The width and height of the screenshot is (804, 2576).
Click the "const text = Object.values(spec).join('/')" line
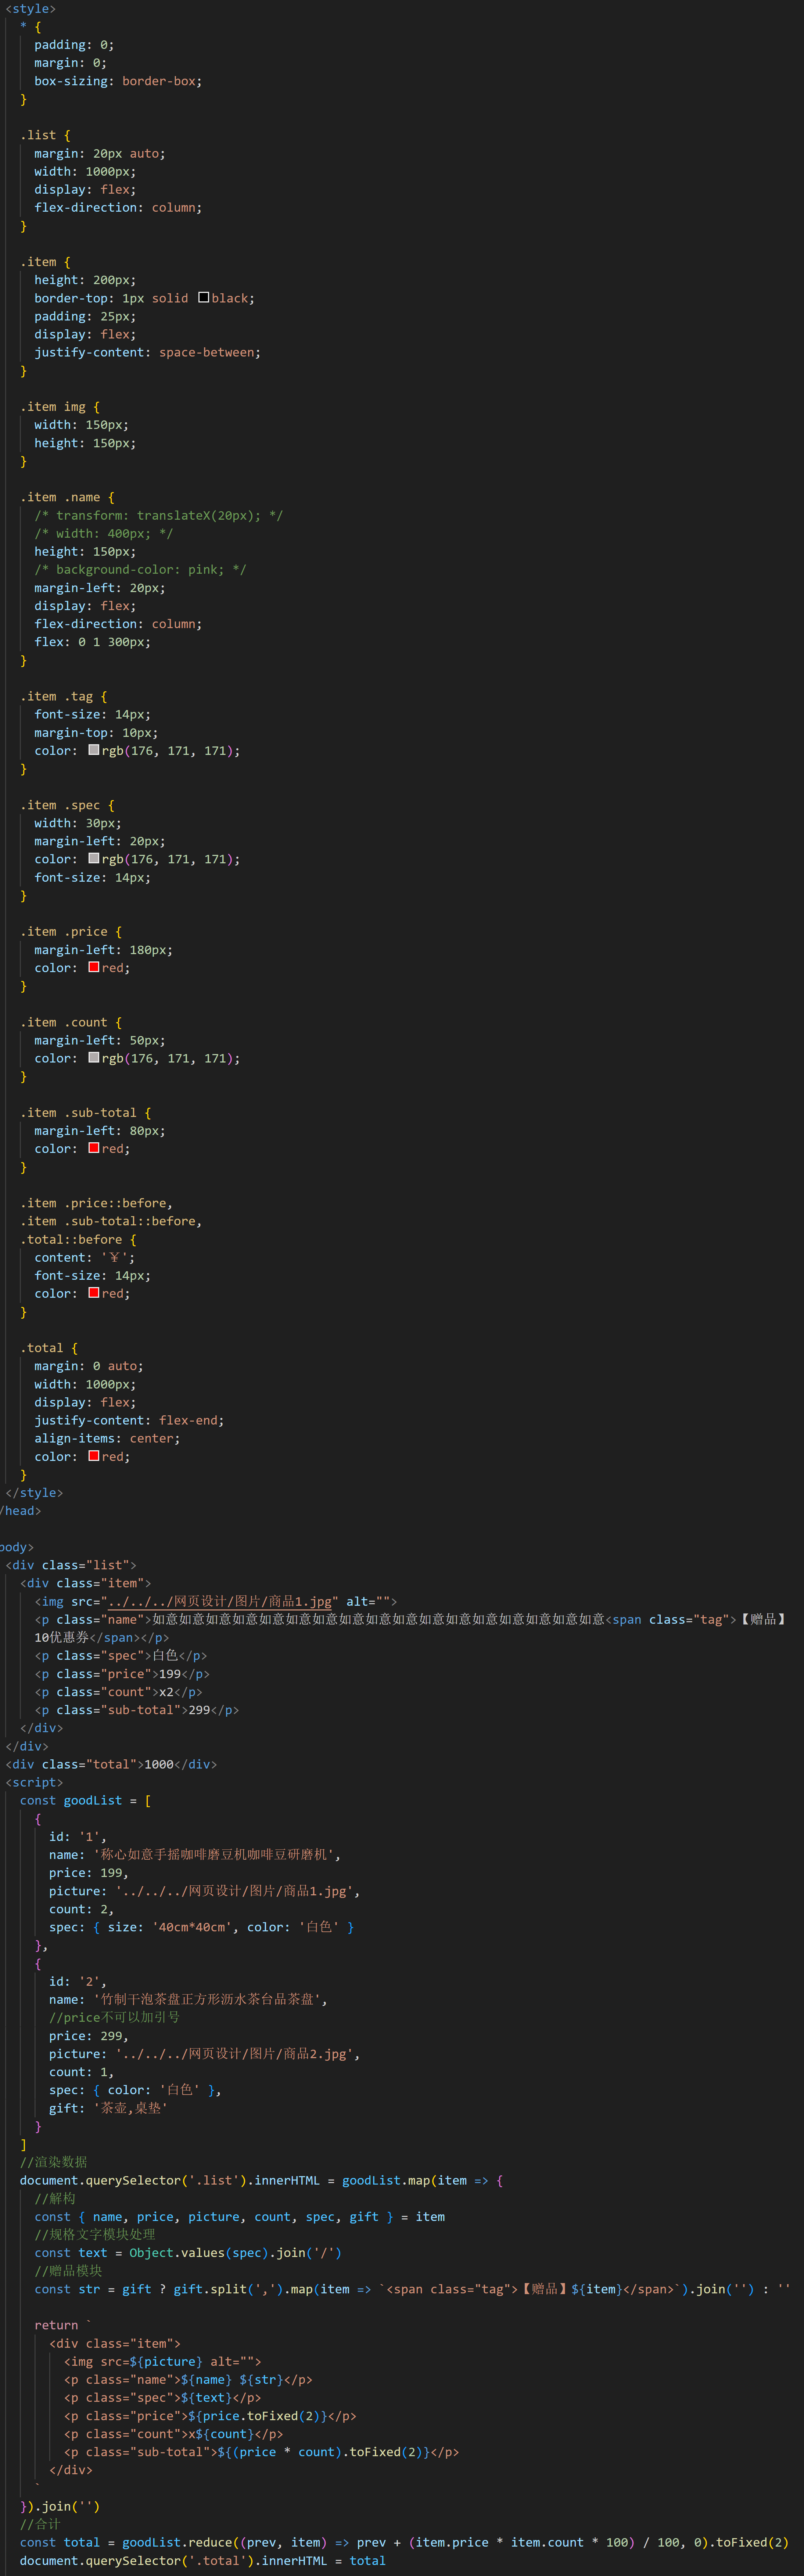tap(188, 2253)
